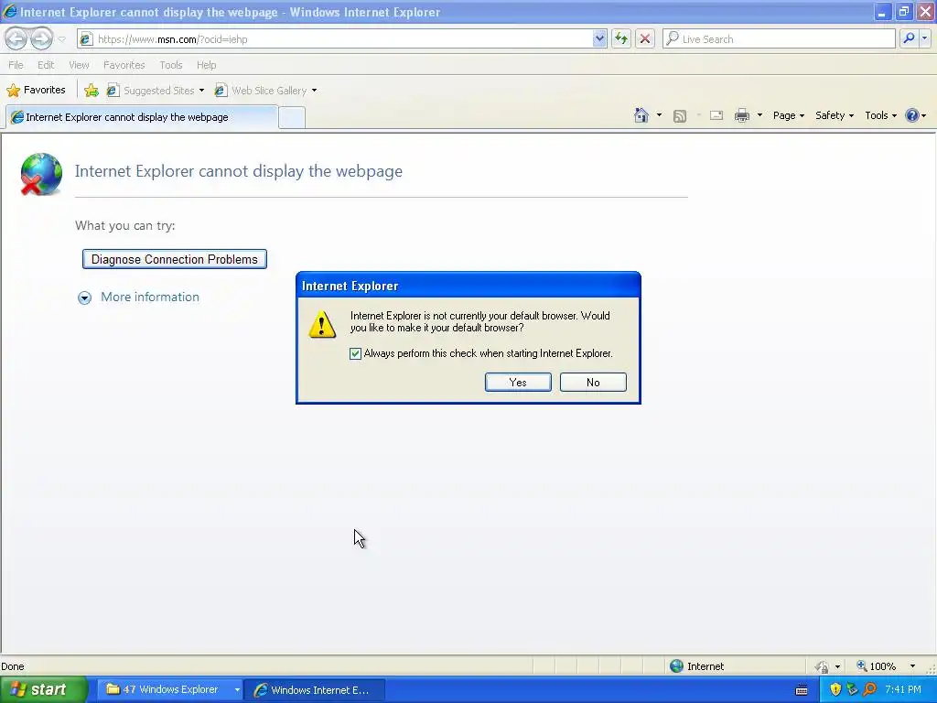This screenshot has height=703, width=937.
Task: Click Yes in default browser dialog
Action: tap(518, 383)
